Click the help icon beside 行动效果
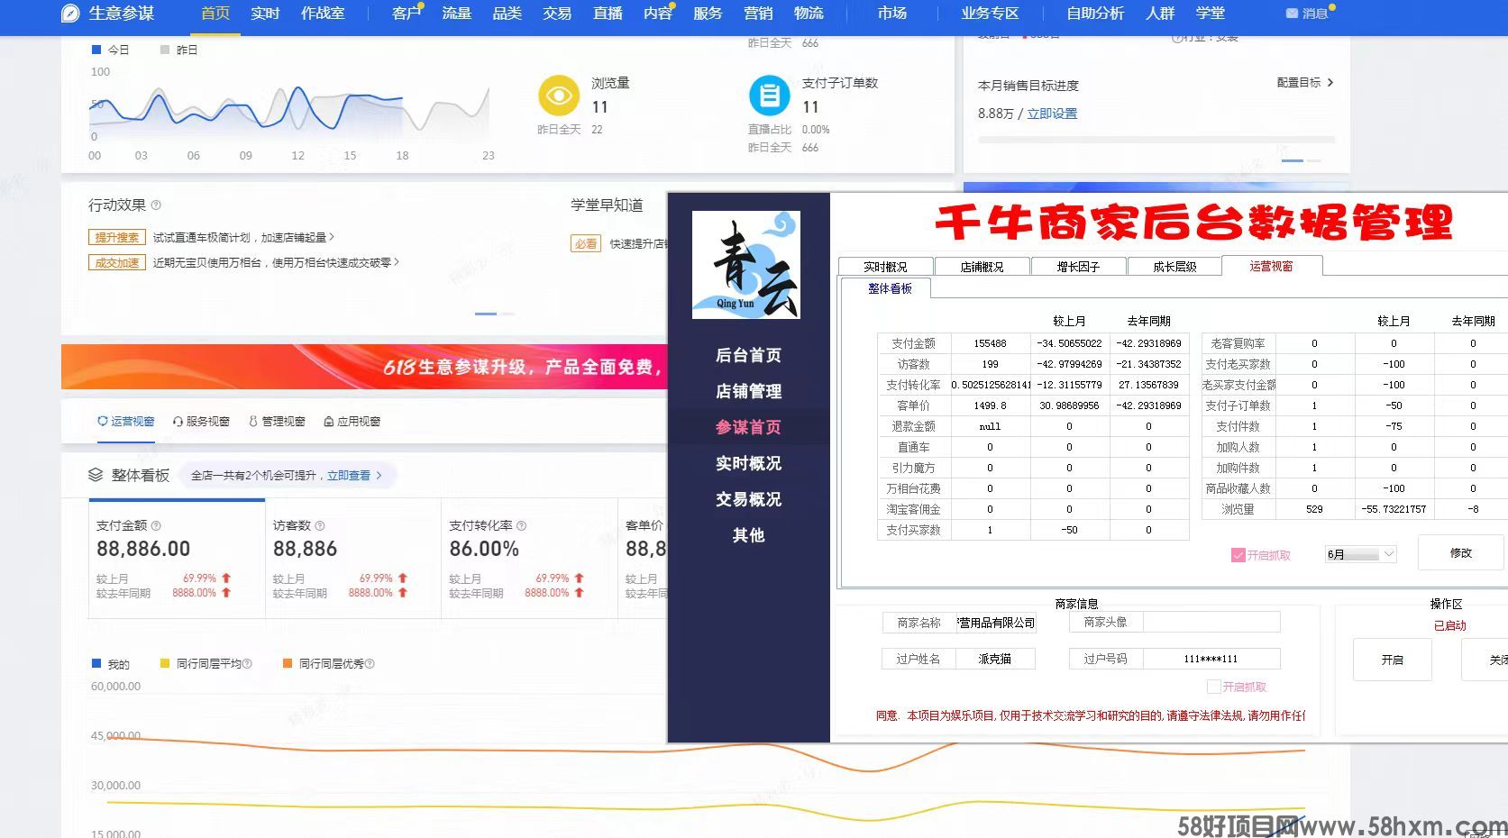The height and width of the screenshot is (838, 1508). pos(156,205)
